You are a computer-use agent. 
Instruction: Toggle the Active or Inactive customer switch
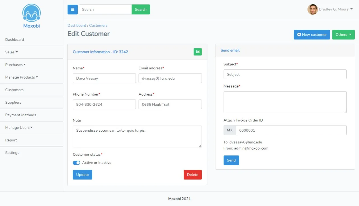(x=76, y=163)
